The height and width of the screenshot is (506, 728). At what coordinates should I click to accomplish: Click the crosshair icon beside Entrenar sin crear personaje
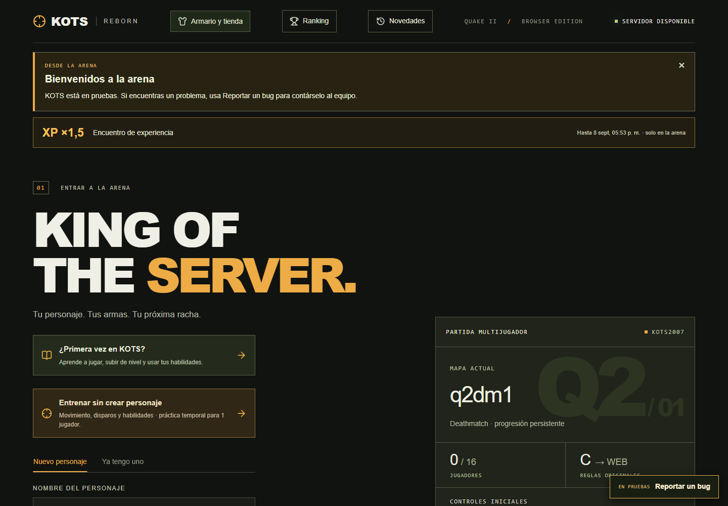pyautogui.click(x=47, y=413)
